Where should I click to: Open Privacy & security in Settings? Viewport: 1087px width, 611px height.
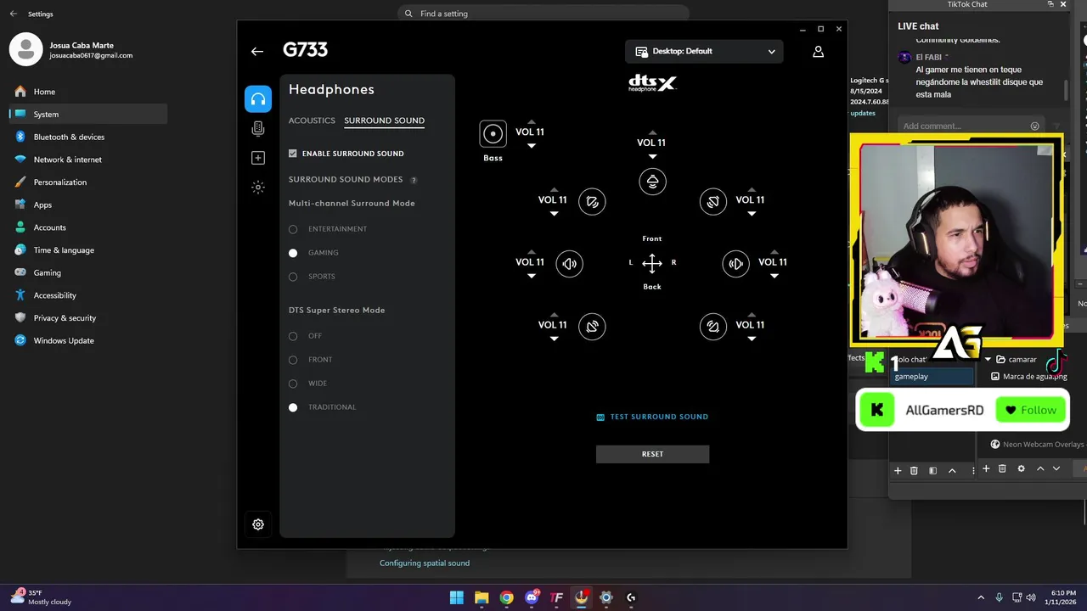pyautogui.click(x=88, y=318)
